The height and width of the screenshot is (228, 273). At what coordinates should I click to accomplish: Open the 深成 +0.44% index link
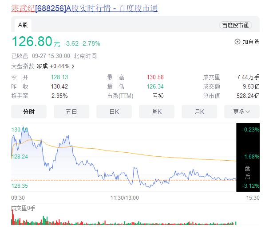(53, 66)
